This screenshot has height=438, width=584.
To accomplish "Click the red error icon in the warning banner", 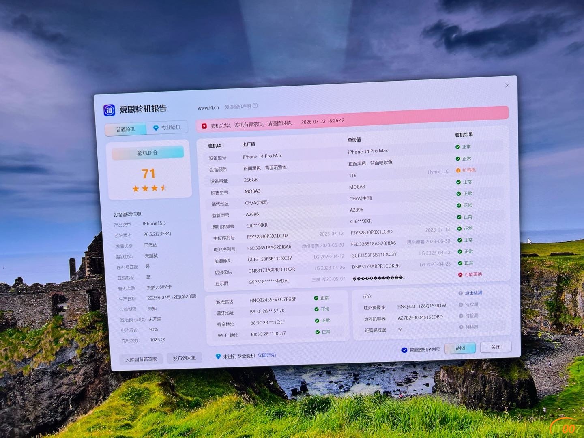I will coord(204,126).
